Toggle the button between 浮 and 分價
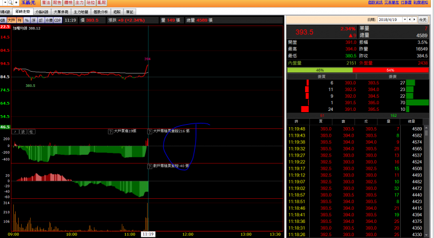434x238 pixels. pyautogui.click(x=41, y=20)
